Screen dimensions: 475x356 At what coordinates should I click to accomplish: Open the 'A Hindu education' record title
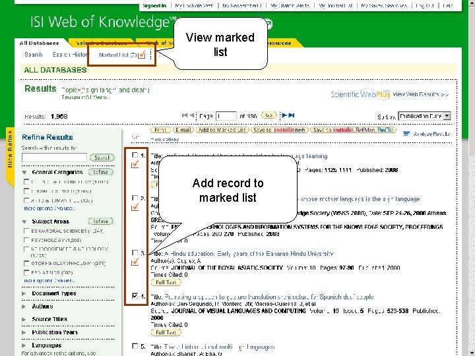(x=249, y=254)
